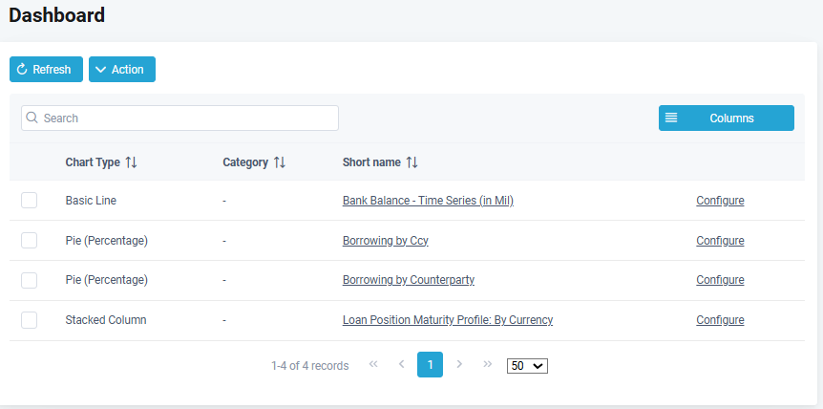Viewport: 823px width, 409px height.
Task: Go to the first page arrow
Action: [373, 365]
